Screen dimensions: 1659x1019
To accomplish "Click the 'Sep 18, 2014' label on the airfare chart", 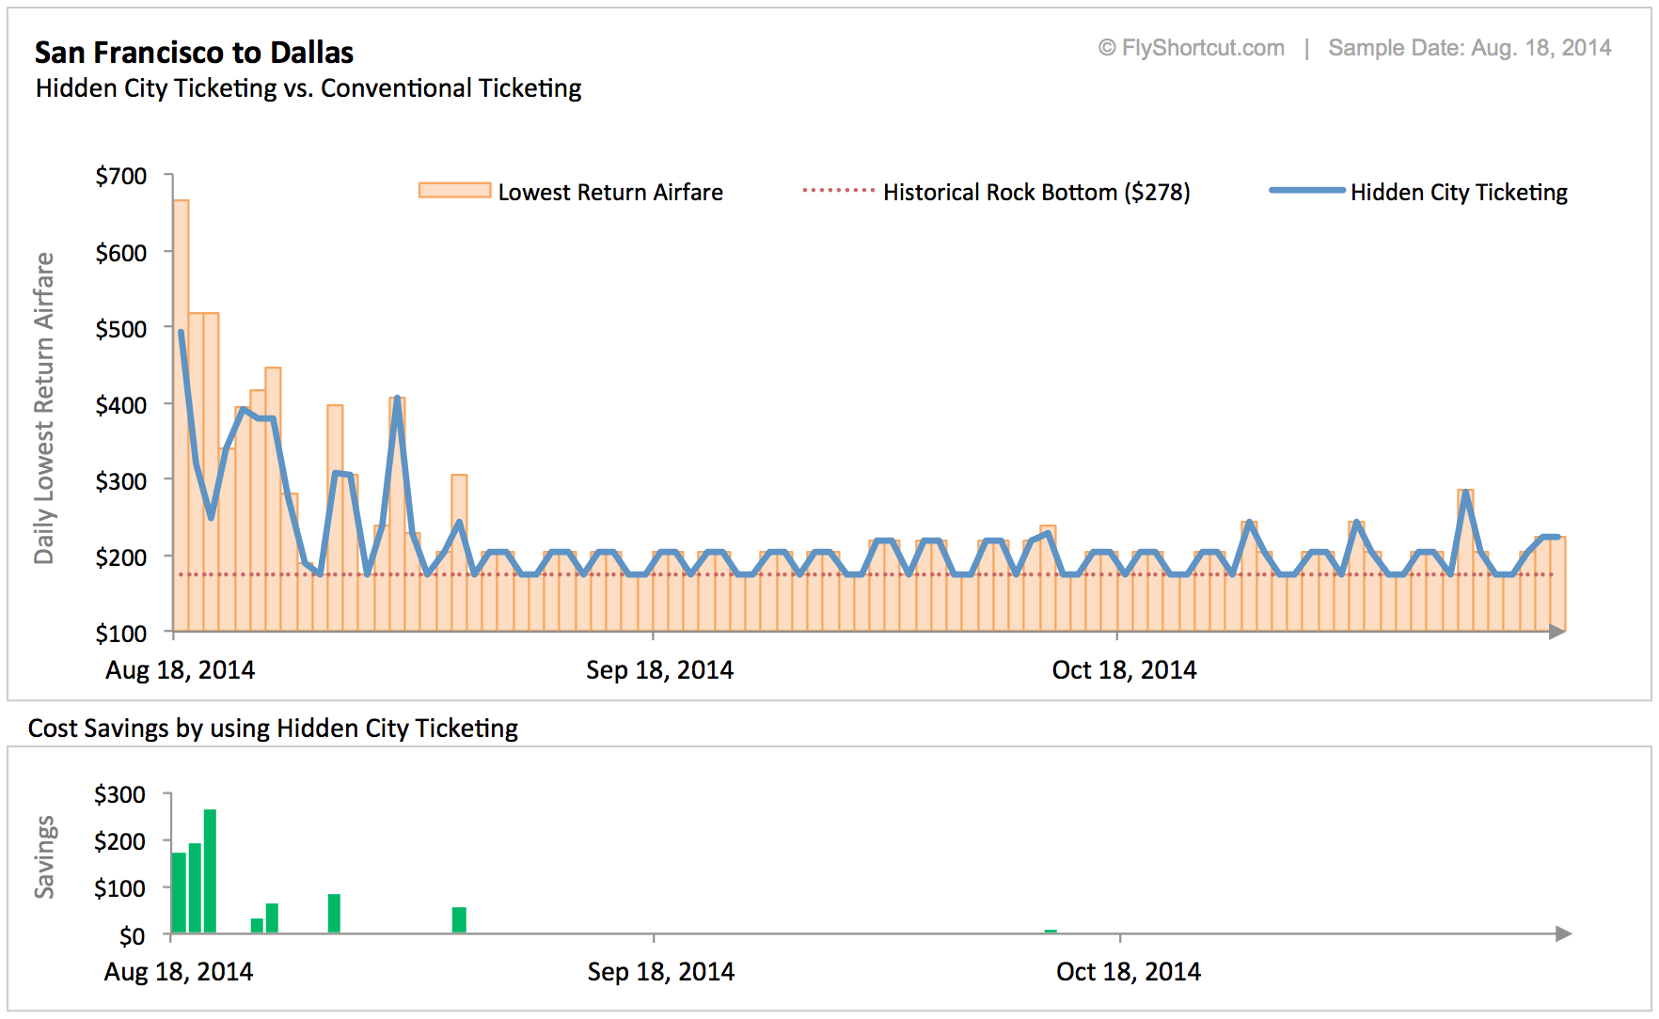I will 659,670.
